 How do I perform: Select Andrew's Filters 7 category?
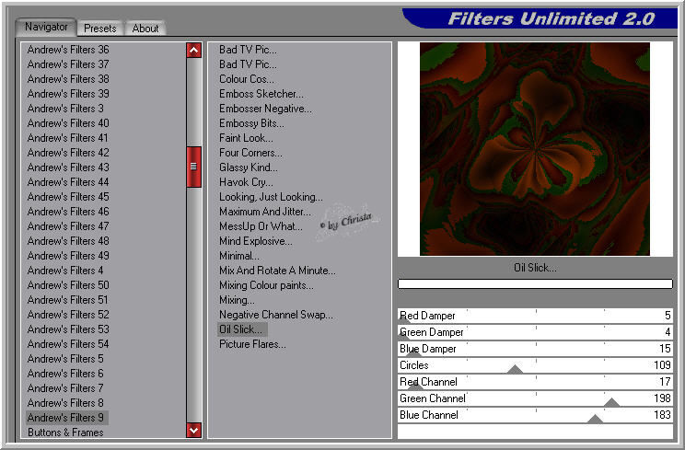[x=65, y=388]
